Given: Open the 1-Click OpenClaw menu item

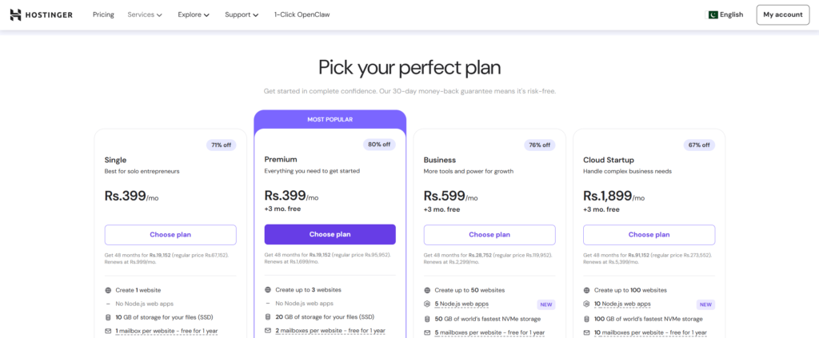Looking at the screenshot, I should [302, 14].
